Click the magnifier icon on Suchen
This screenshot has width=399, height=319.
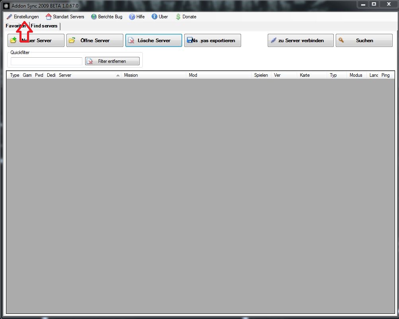point(341,40)
